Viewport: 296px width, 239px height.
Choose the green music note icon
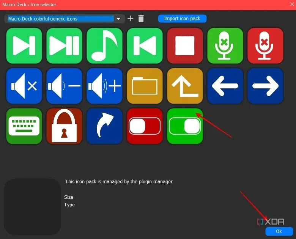(104, 46)
